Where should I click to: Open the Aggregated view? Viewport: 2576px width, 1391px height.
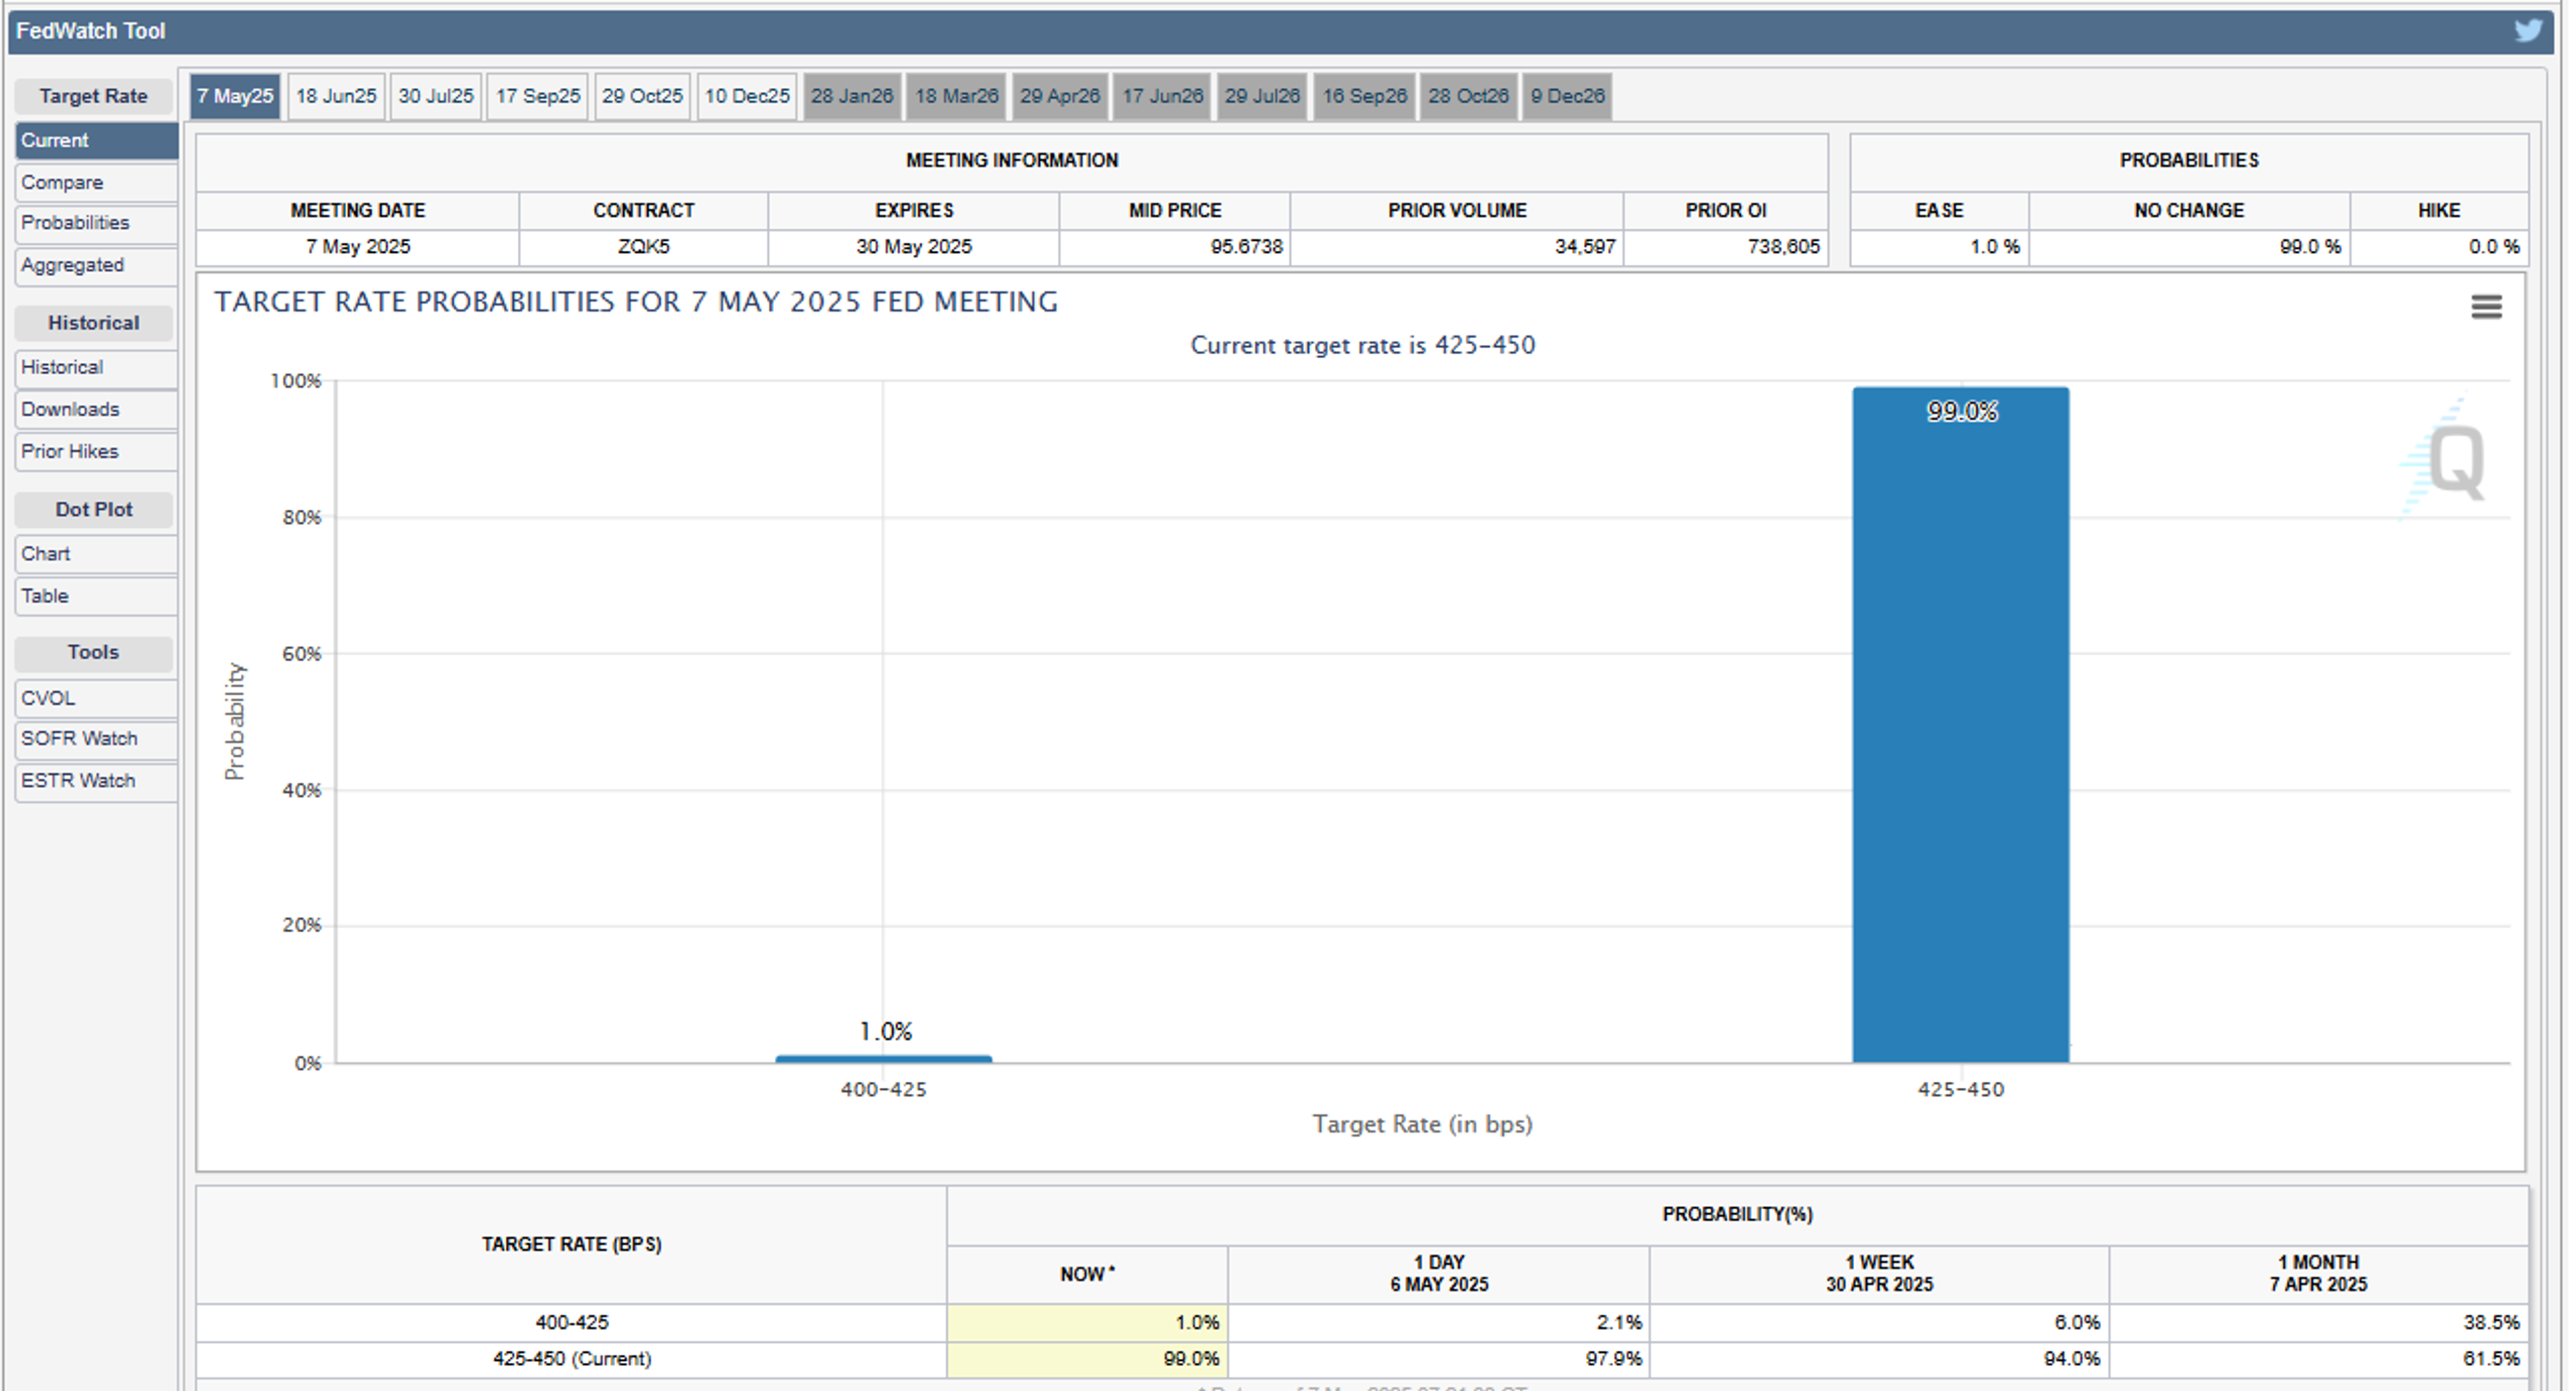pos(96,265)
